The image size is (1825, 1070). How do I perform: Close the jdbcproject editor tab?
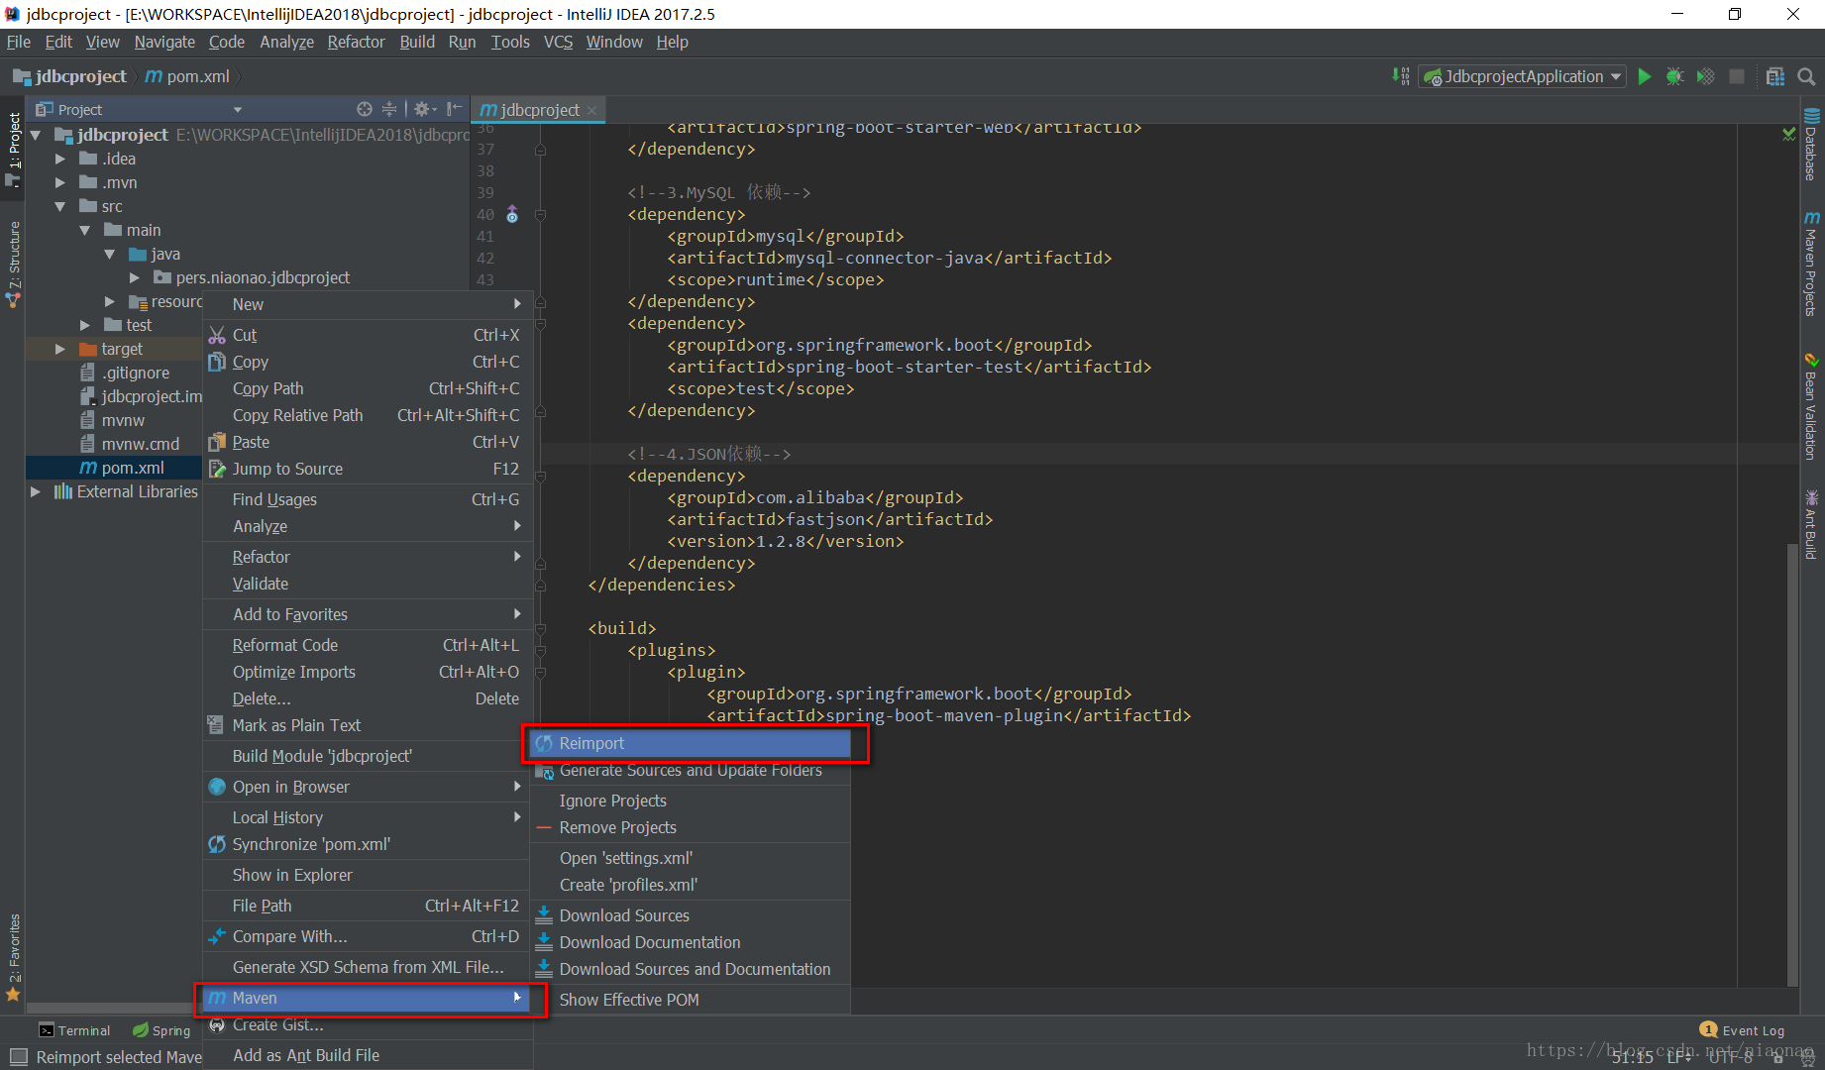(x=591, y=110)
